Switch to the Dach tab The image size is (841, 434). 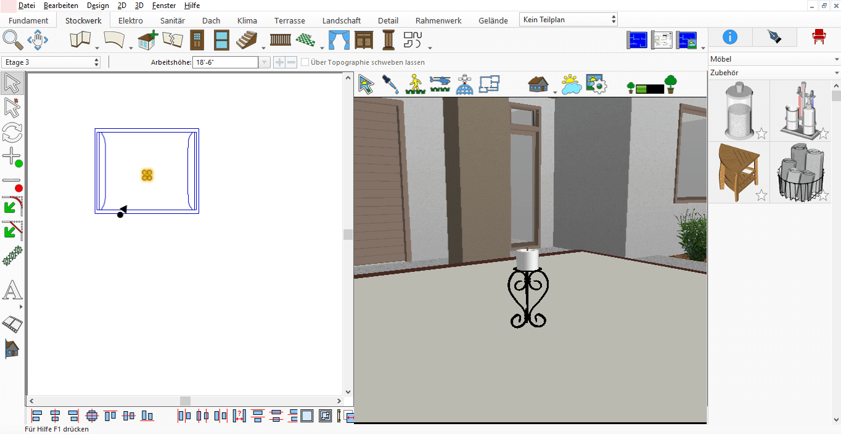(211, 20)
